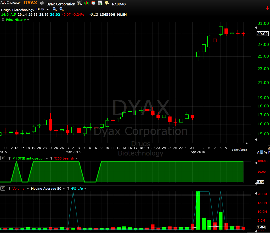This screenshot has width=270, height=233.
Task: Select the % percent scale toggle
Action: point(265,152)
